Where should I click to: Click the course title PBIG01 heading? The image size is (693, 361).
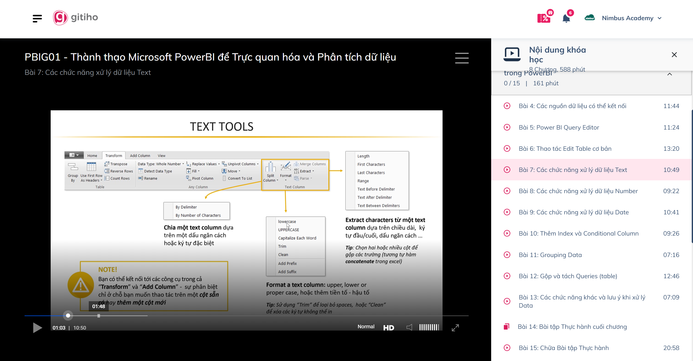coord(210,57)
